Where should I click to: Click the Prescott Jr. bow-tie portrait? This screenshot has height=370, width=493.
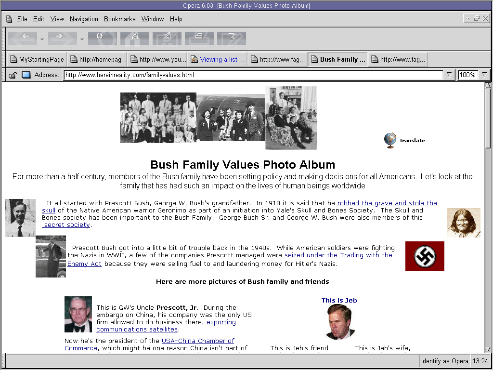tap(78, 314)
